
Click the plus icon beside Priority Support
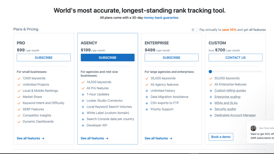pos(147,109)
